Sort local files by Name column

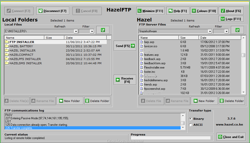tap(24, 38)
